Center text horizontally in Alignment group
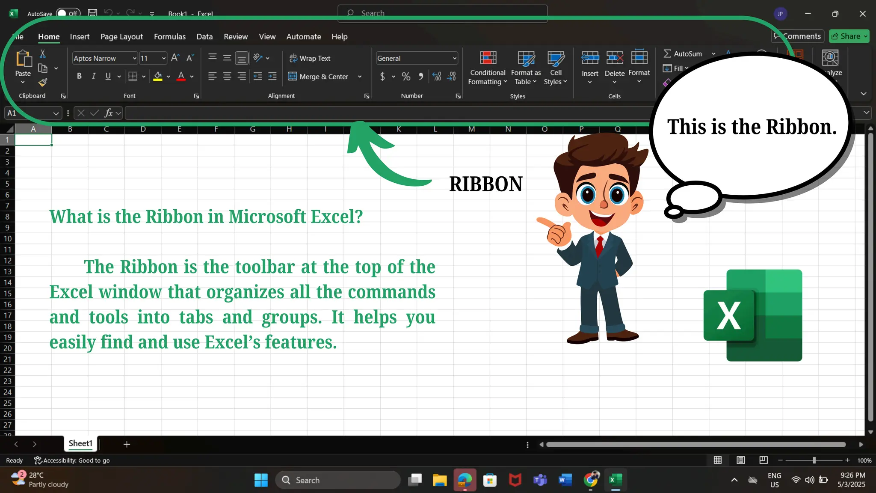 coord(227,76)
